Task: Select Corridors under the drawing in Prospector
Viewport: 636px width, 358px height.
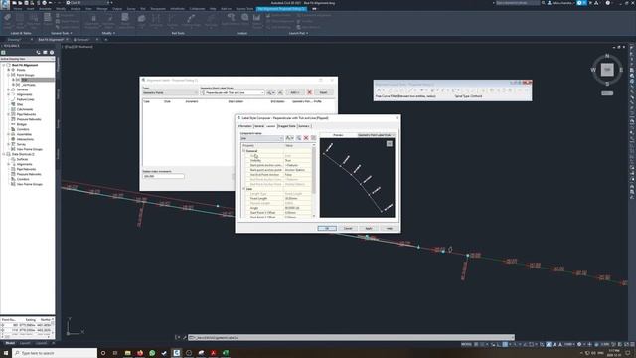Action: point(23,129)
